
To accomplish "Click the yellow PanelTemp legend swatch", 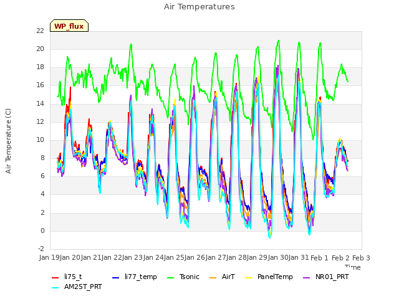I will [x=248, y=278].
